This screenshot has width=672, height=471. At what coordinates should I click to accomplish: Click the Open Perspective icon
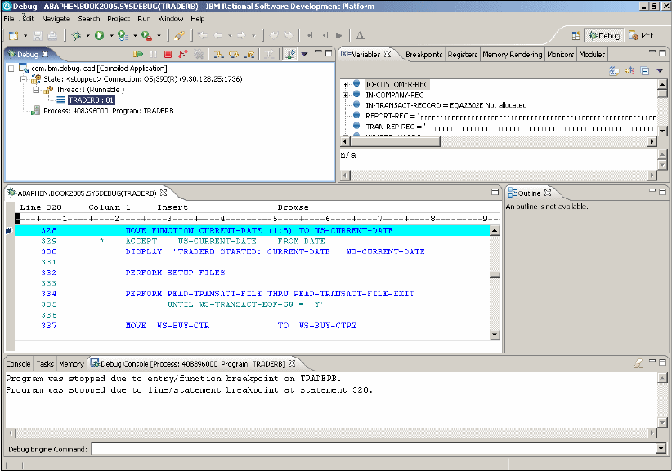click(576, 36)
